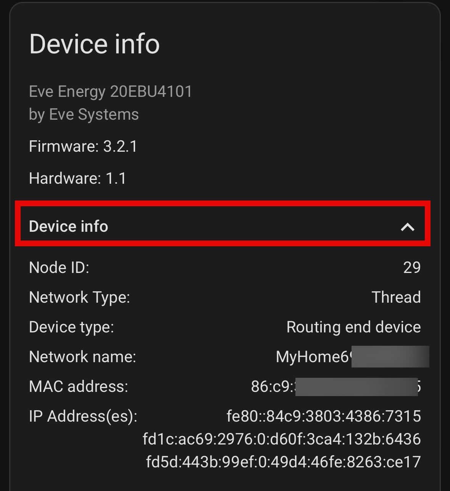Click the Network name label

(x=82, y=357)
